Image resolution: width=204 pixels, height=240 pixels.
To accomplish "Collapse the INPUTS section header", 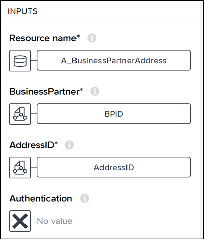I will tap(22, 11).
